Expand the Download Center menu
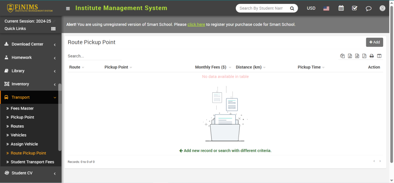Image resolution: width=394 pixels, height=183 pixels. (30, 44)
